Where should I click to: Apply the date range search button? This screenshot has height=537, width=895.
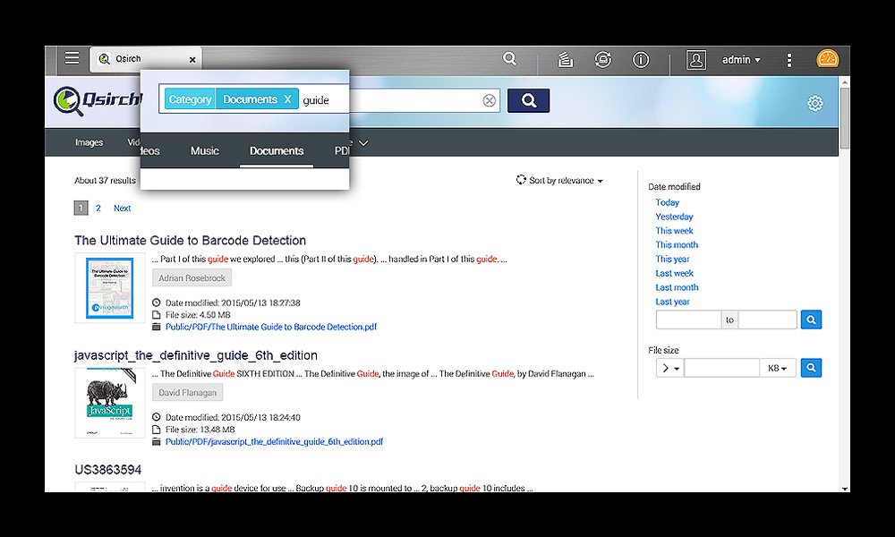[811, 320]
